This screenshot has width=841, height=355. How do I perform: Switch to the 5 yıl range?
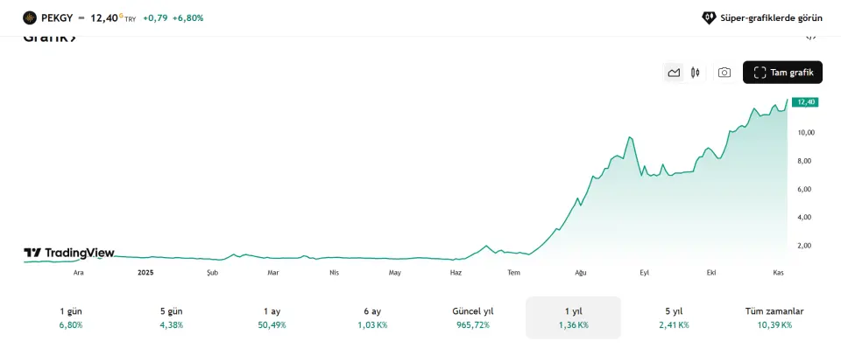(x=674, y=317)
